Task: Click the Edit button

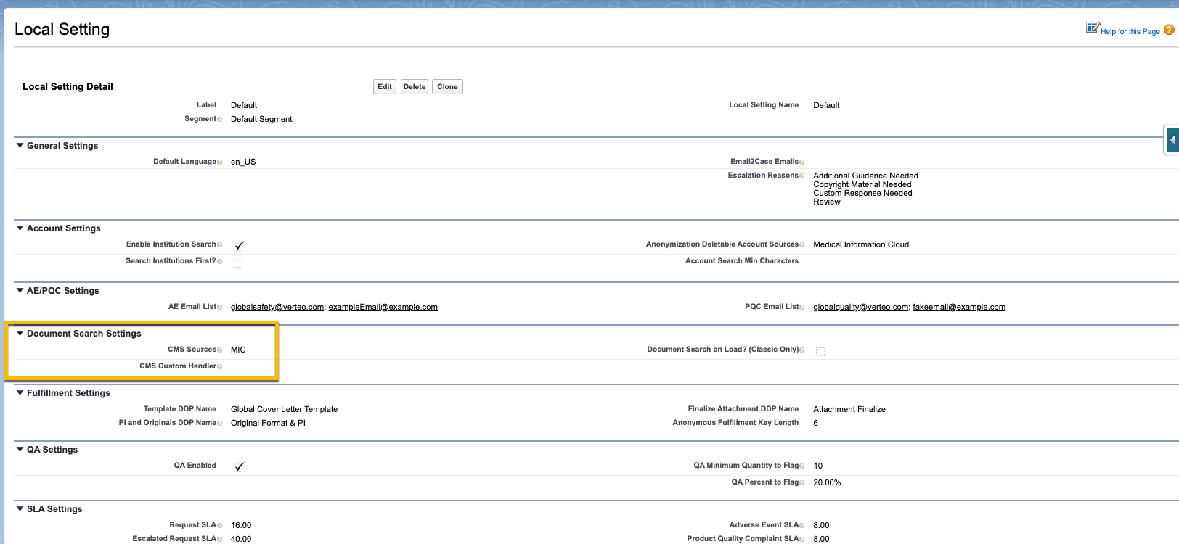Action: 384,87
